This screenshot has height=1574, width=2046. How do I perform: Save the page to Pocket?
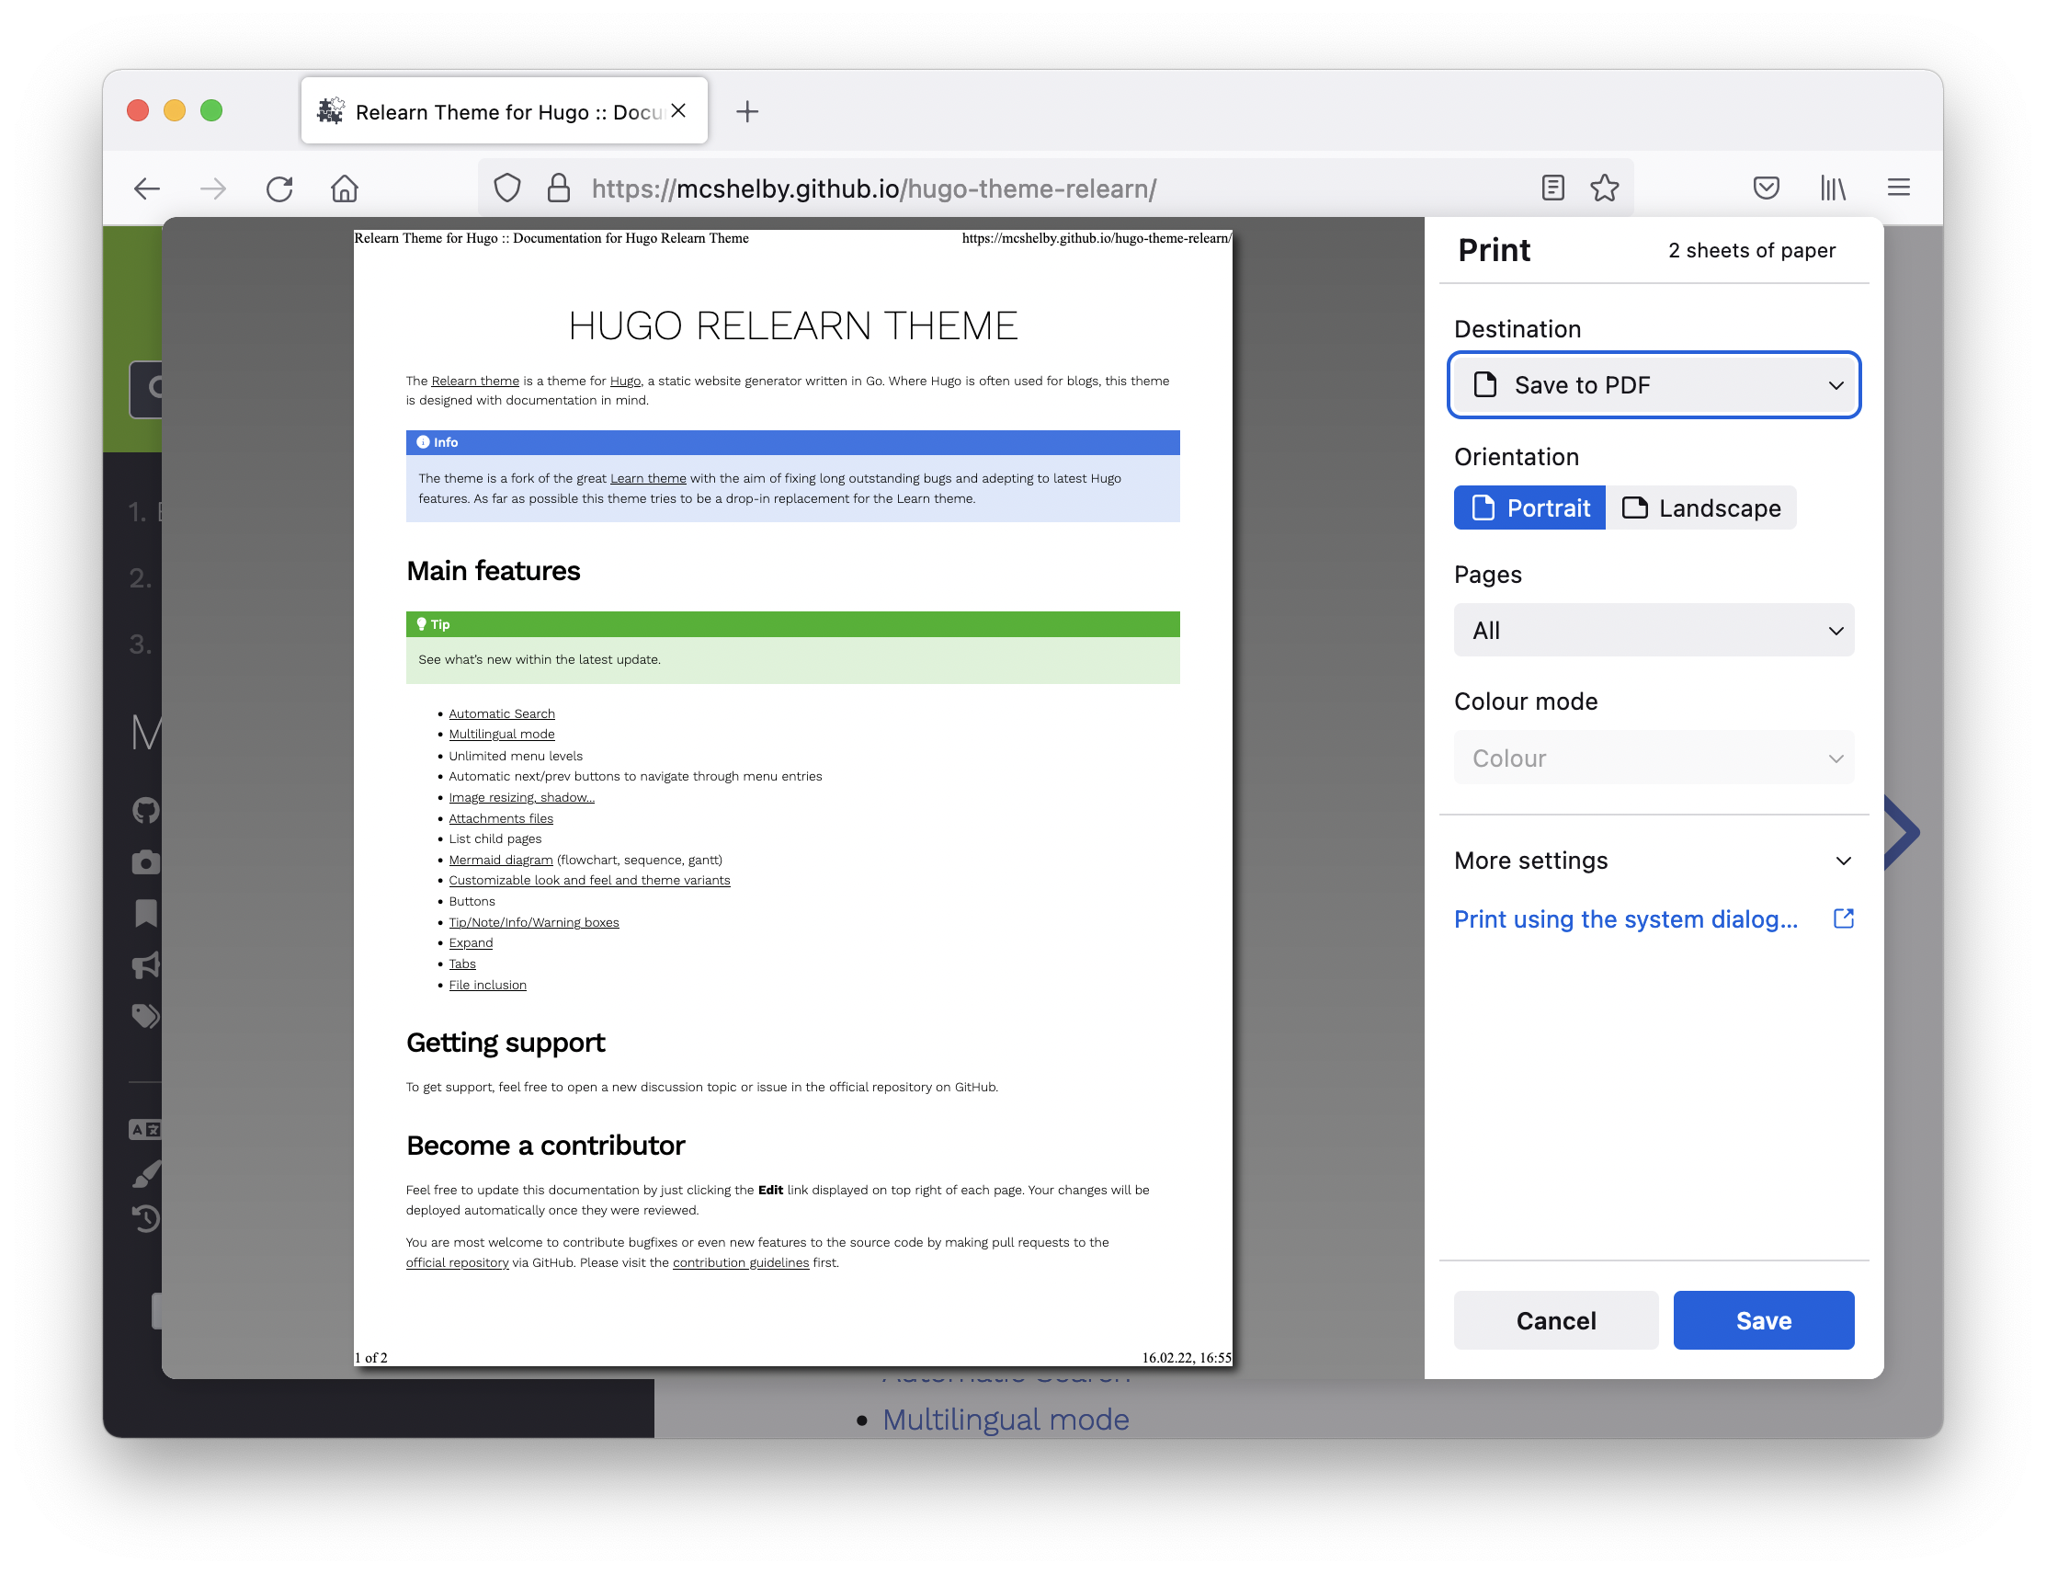point(1767,188)
